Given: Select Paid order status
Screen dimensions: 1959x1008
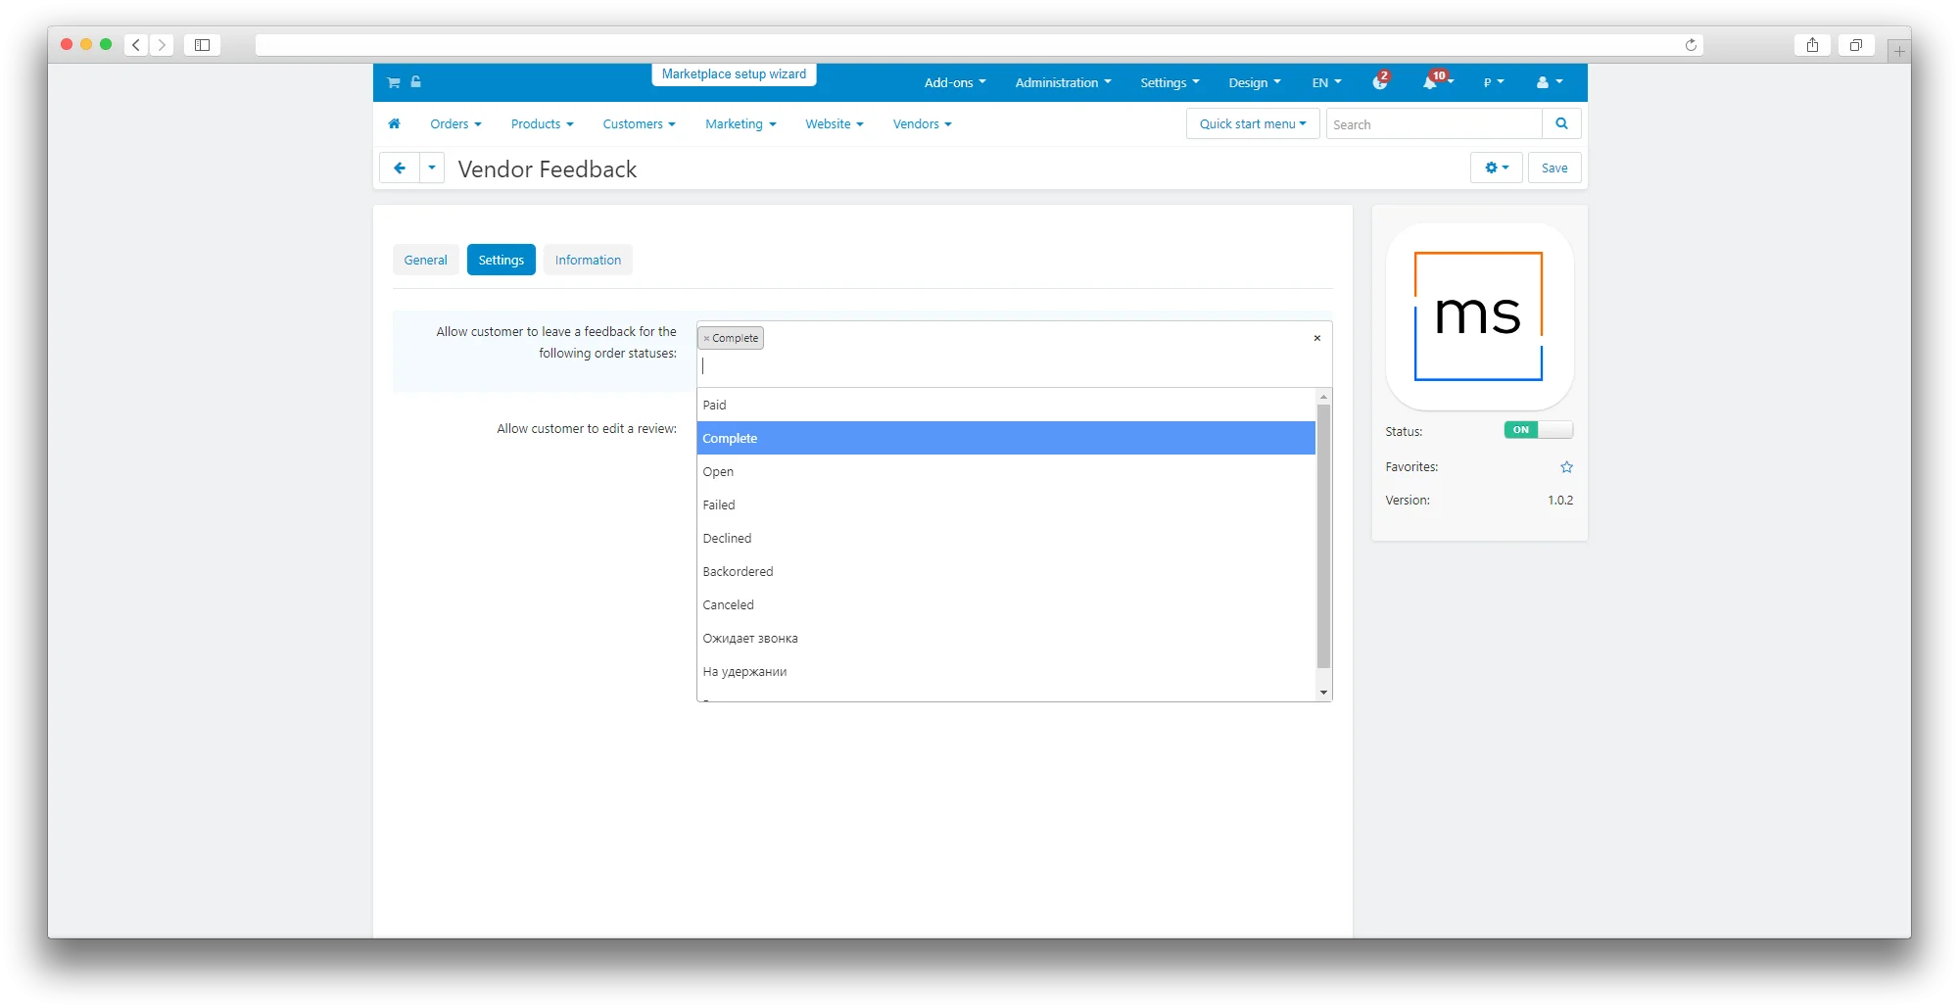Looking at the screenshot, I should click(1006, 405).
